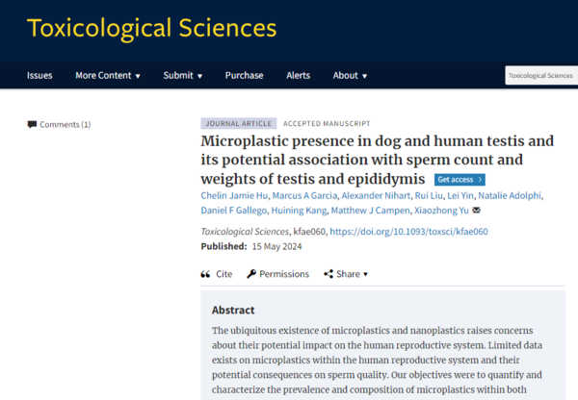Click the Permissions key icon
Screen dimensions: 578x400
pyautogui.click(x=251, y=274)
